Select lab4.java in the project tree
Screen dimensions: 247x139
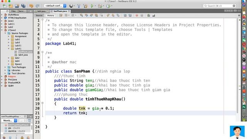(x=23, y=55)
